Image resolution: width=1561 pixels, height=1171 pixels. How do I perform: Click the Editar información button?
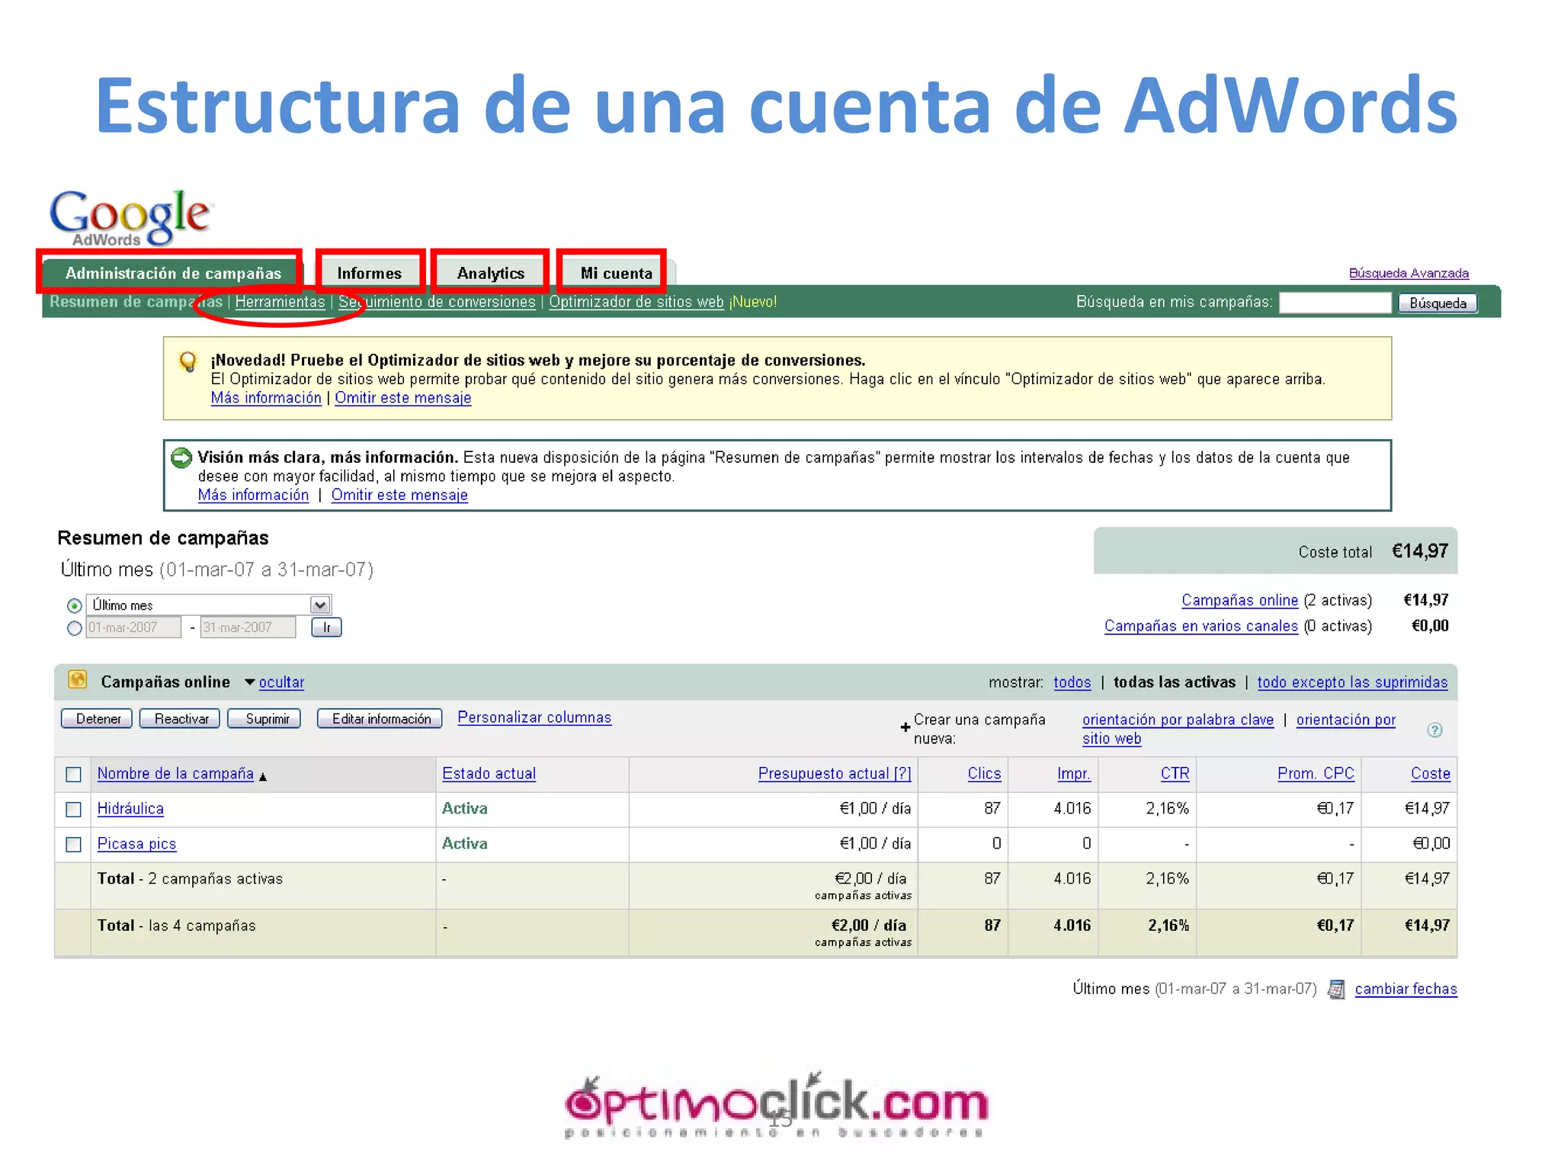click(380, 719)
